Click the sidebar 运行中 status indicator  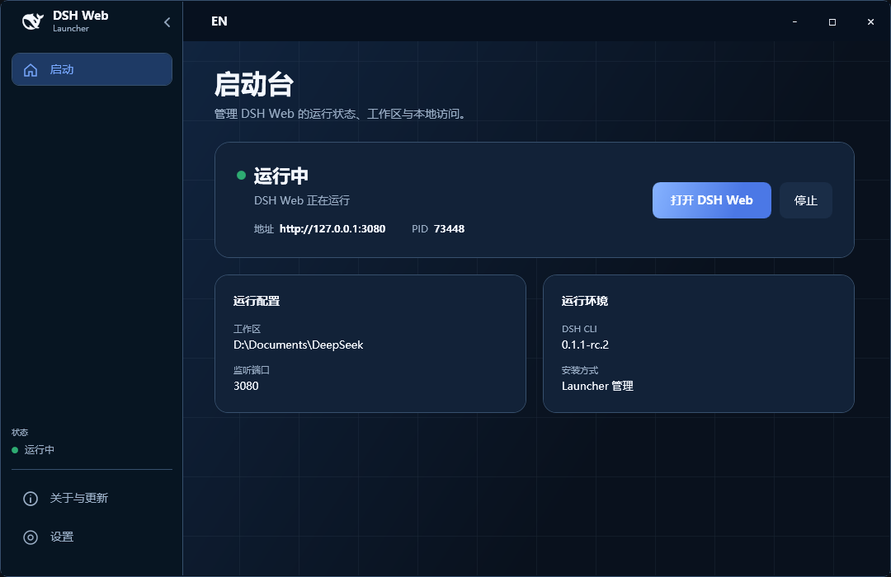pos(33,450)
